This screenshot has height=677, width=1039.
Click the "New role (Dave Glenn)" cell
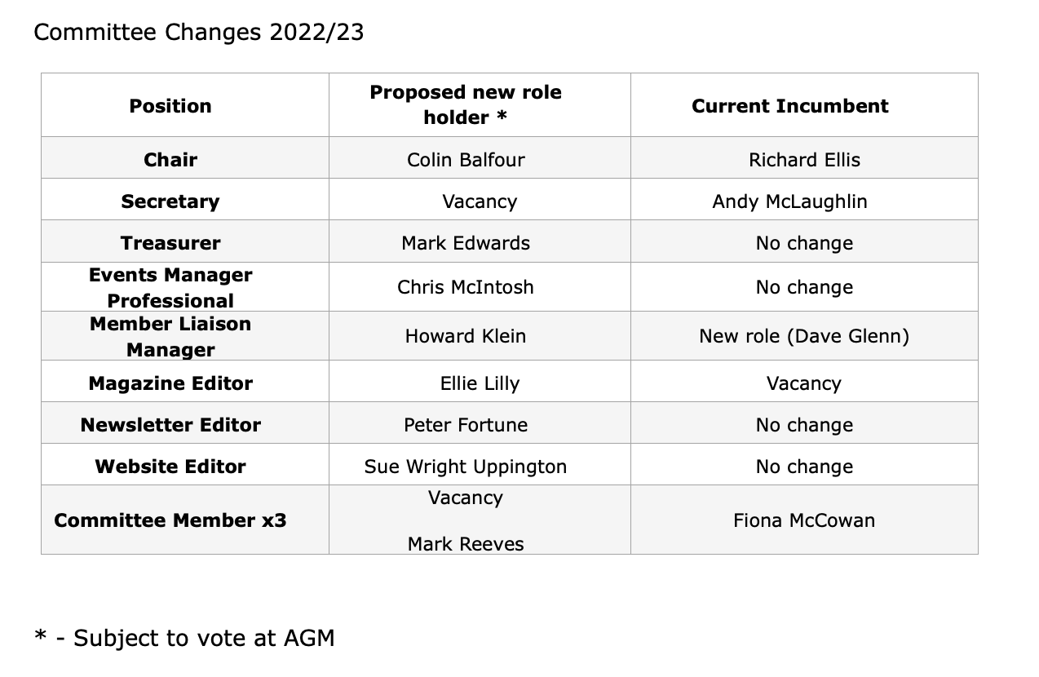[x=804, y=336]
